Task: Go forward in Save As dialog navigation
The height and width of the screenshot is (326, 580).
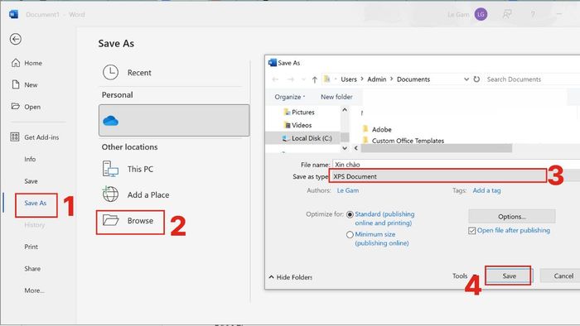Action: click(x=291, y=79)
